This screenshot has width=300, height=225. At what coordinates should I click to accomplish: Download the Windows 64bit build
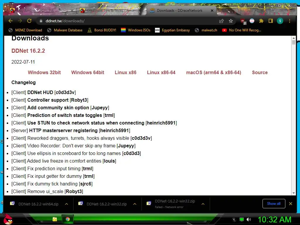(x=88, y=73)
